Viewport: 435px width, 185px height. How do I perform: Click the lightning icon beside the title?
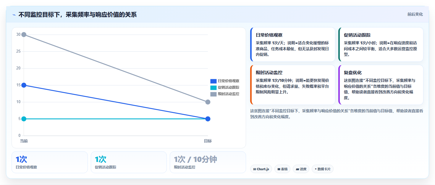click(14, 15)
